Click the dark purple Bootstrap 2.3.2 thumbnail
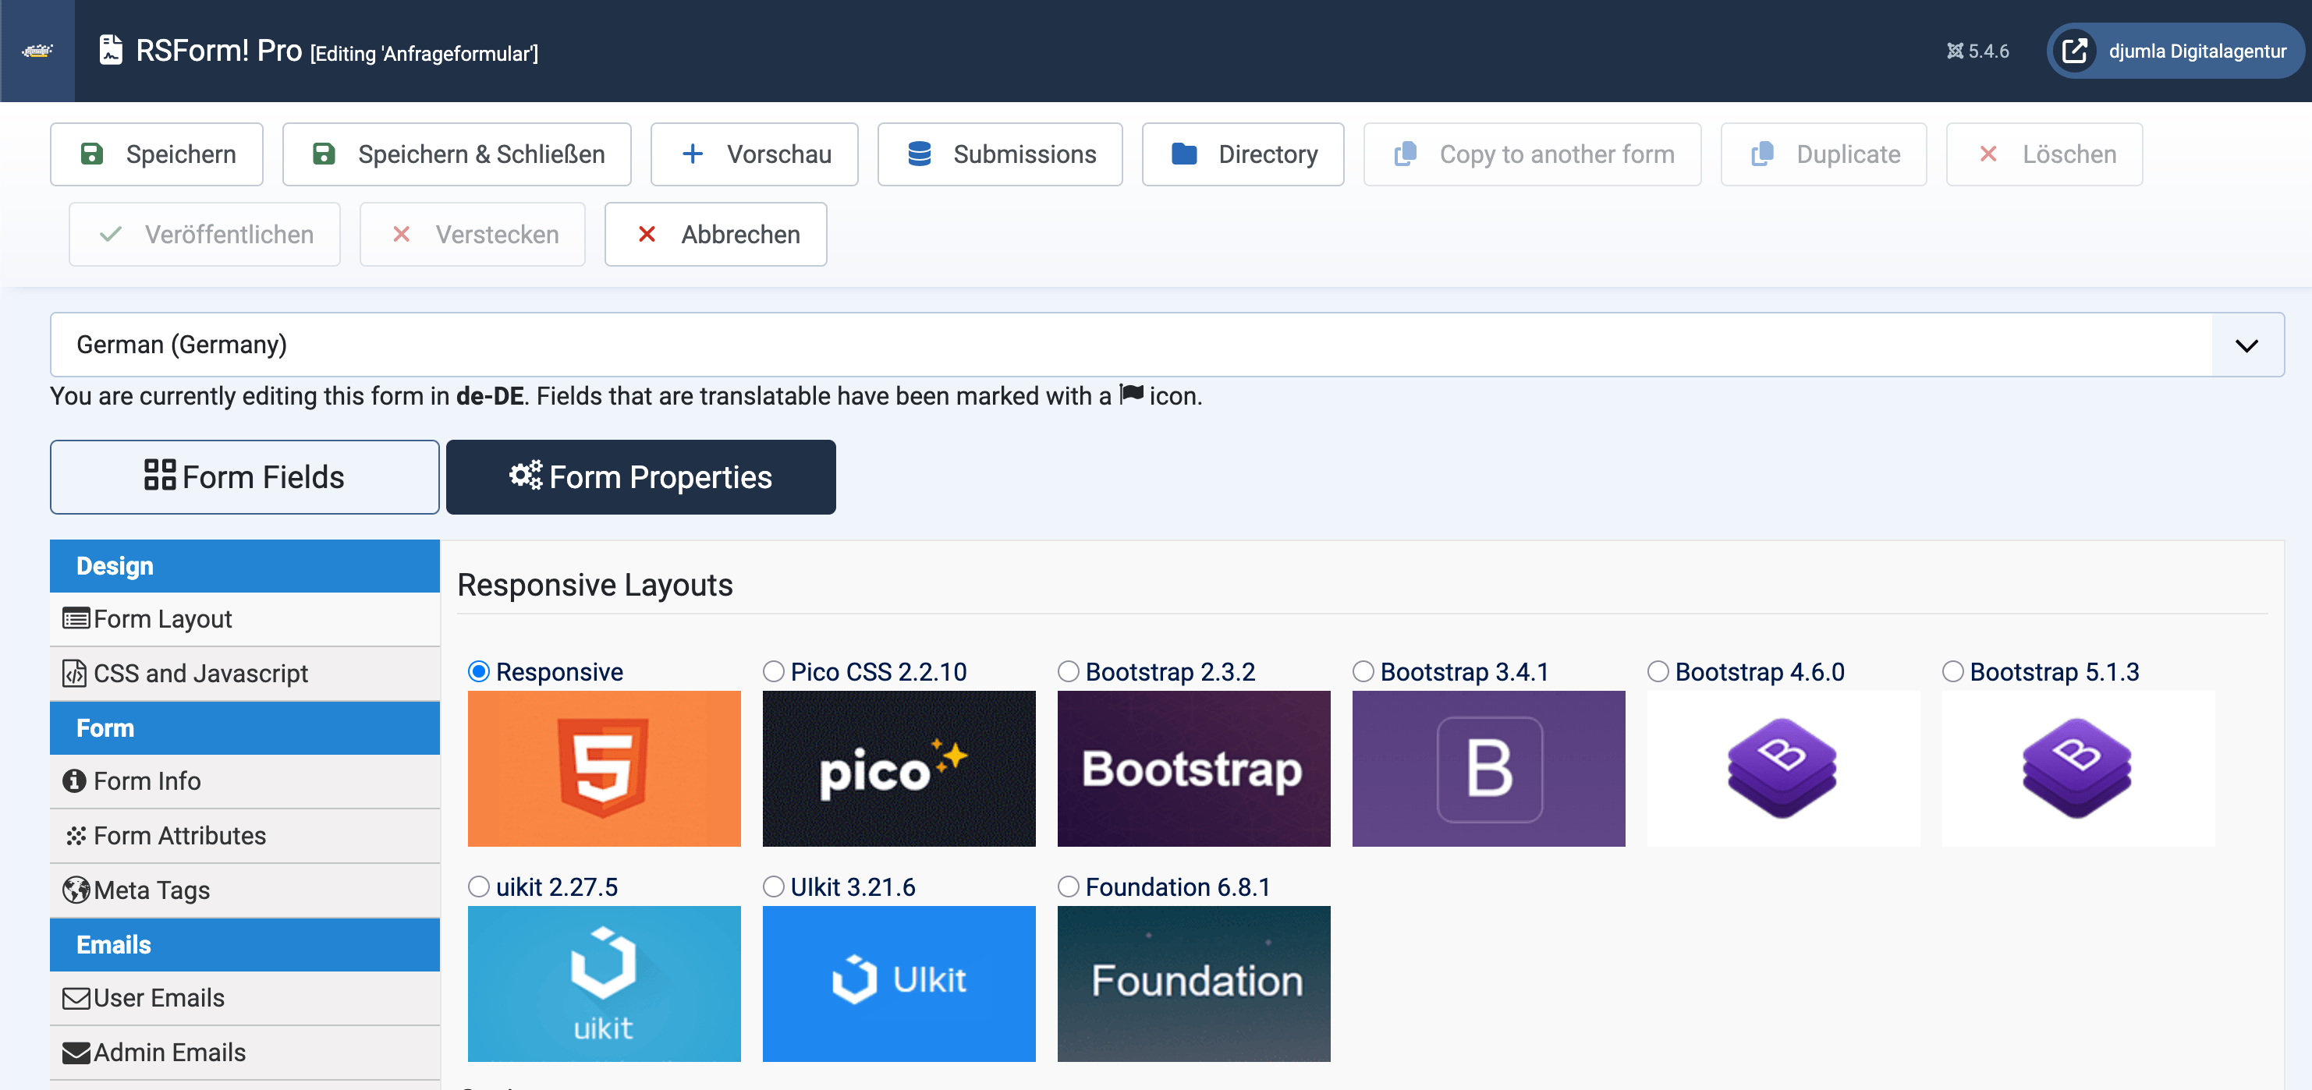Screen dimensions: 2312x1090 (x=1193, y=768)
